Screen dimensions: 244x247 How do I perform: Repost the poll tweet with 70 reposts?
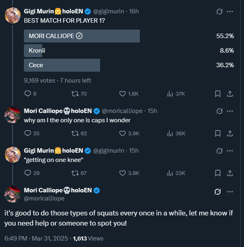point(75,94)
